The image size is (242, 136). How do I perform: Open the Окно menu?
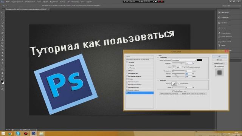(82, 2)
